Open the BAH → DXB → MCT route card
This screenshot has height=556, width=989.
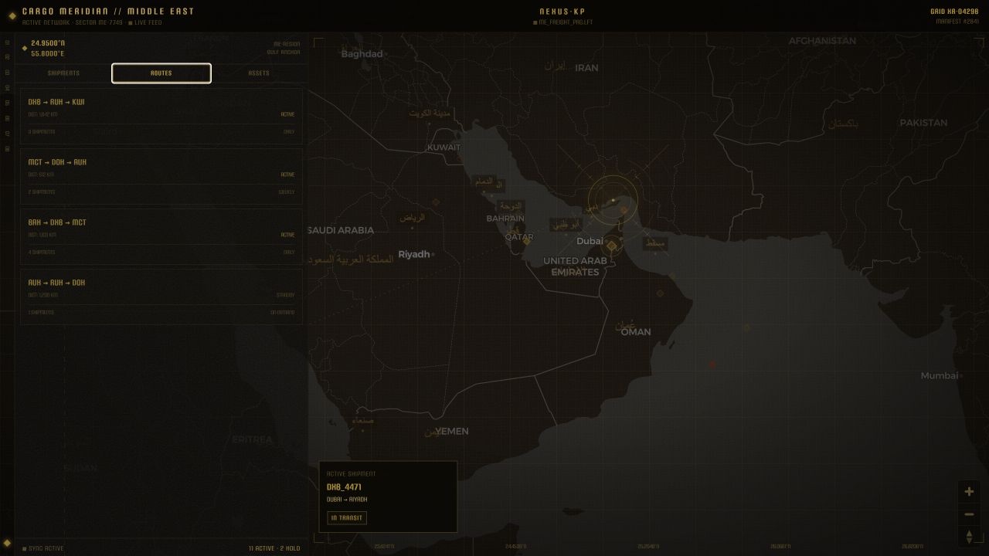[x=161, y=237]
